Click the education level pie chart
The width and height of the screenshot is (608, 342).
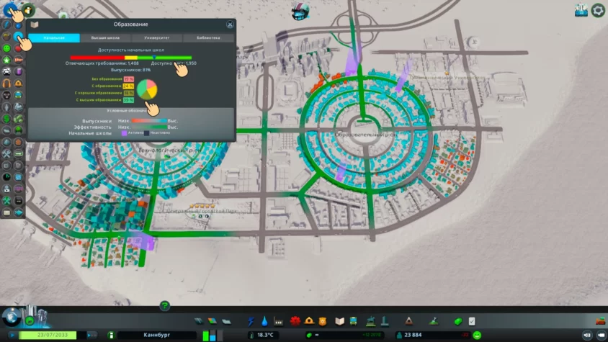147,89
